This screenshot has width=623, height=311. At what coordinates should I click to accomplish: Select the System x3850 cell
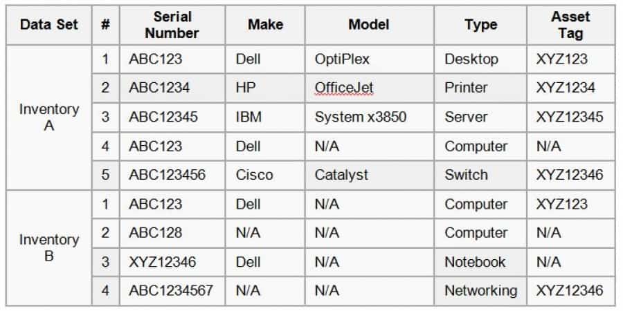click(x=360, y=117)
